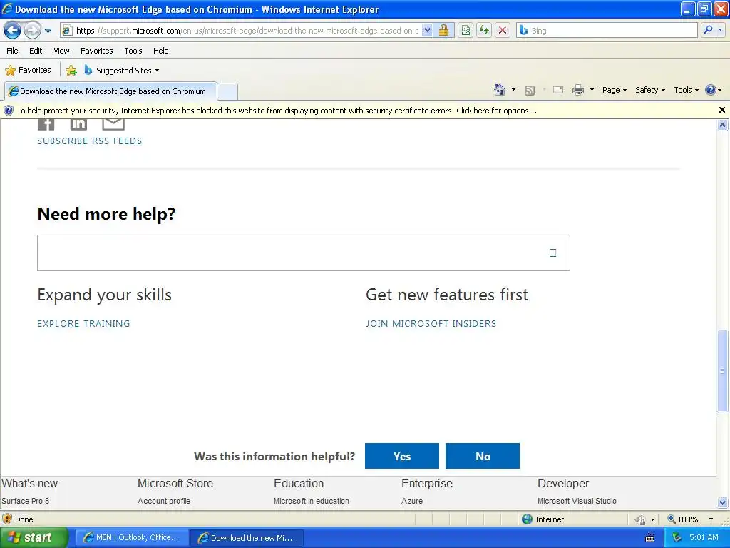Expand the Home button dropdown arrow
The width and height of the screenshot is (730, 548).
[513, 90]
